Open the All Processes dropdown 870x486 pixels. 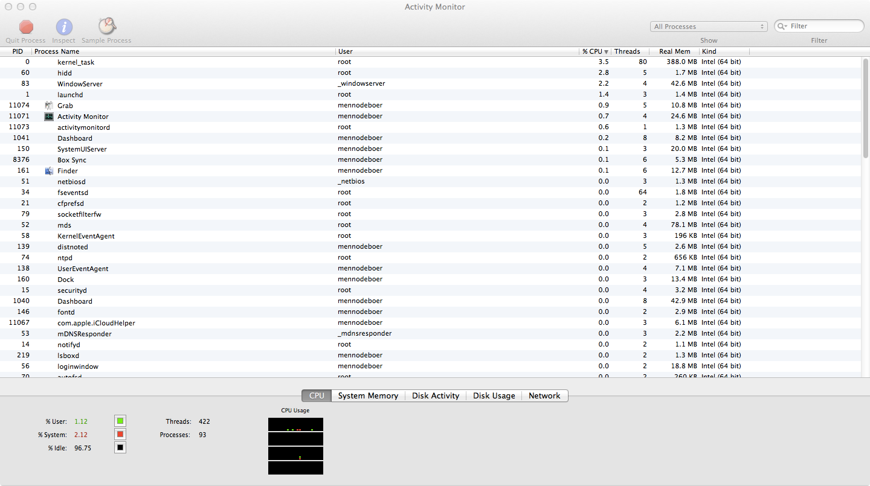tap(709, 27)
